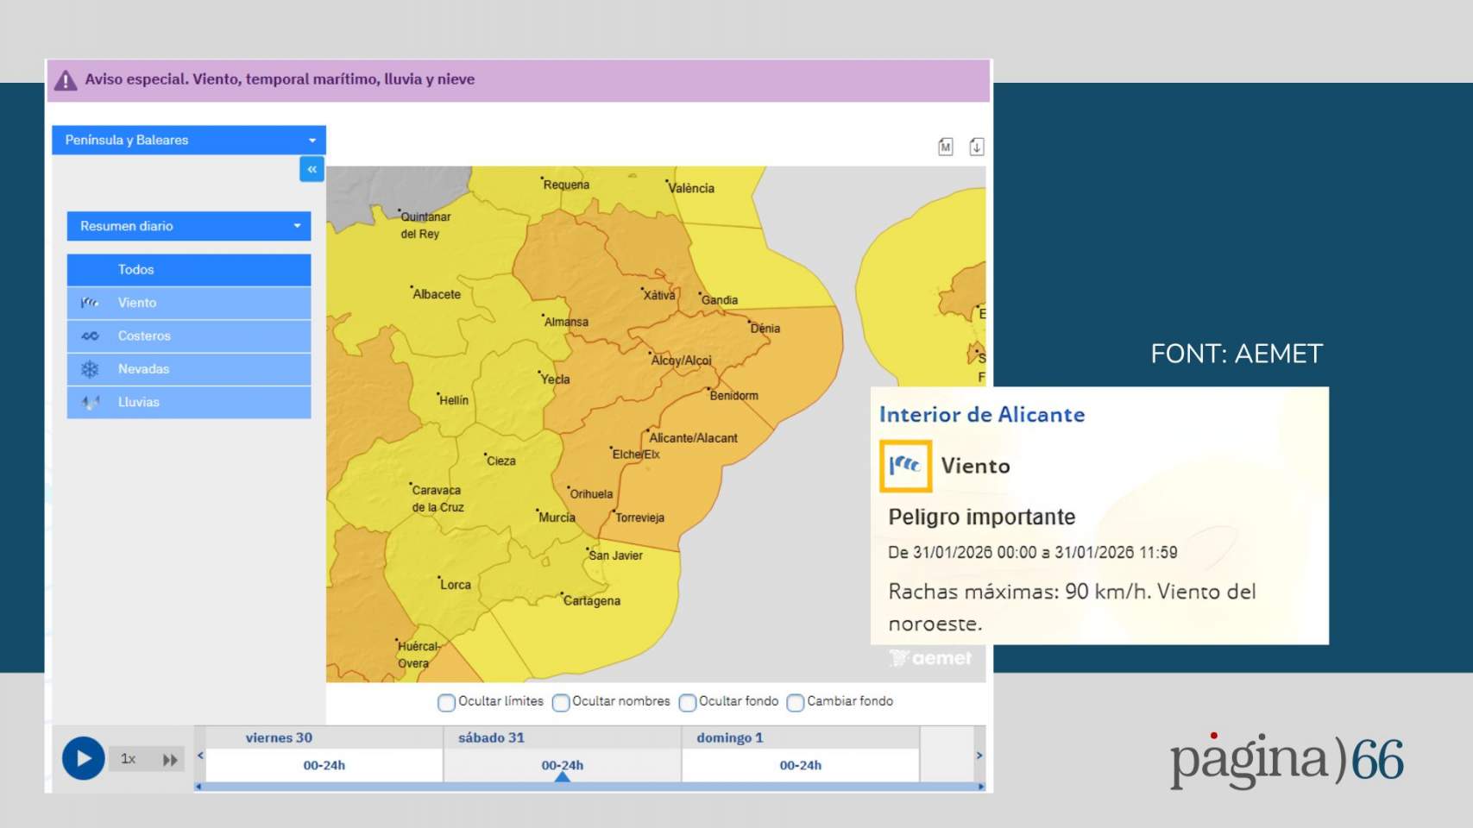This screenshot has height=828, width=1473.
Task: Click the fast-forward speed icon
Action: (170, 759)
